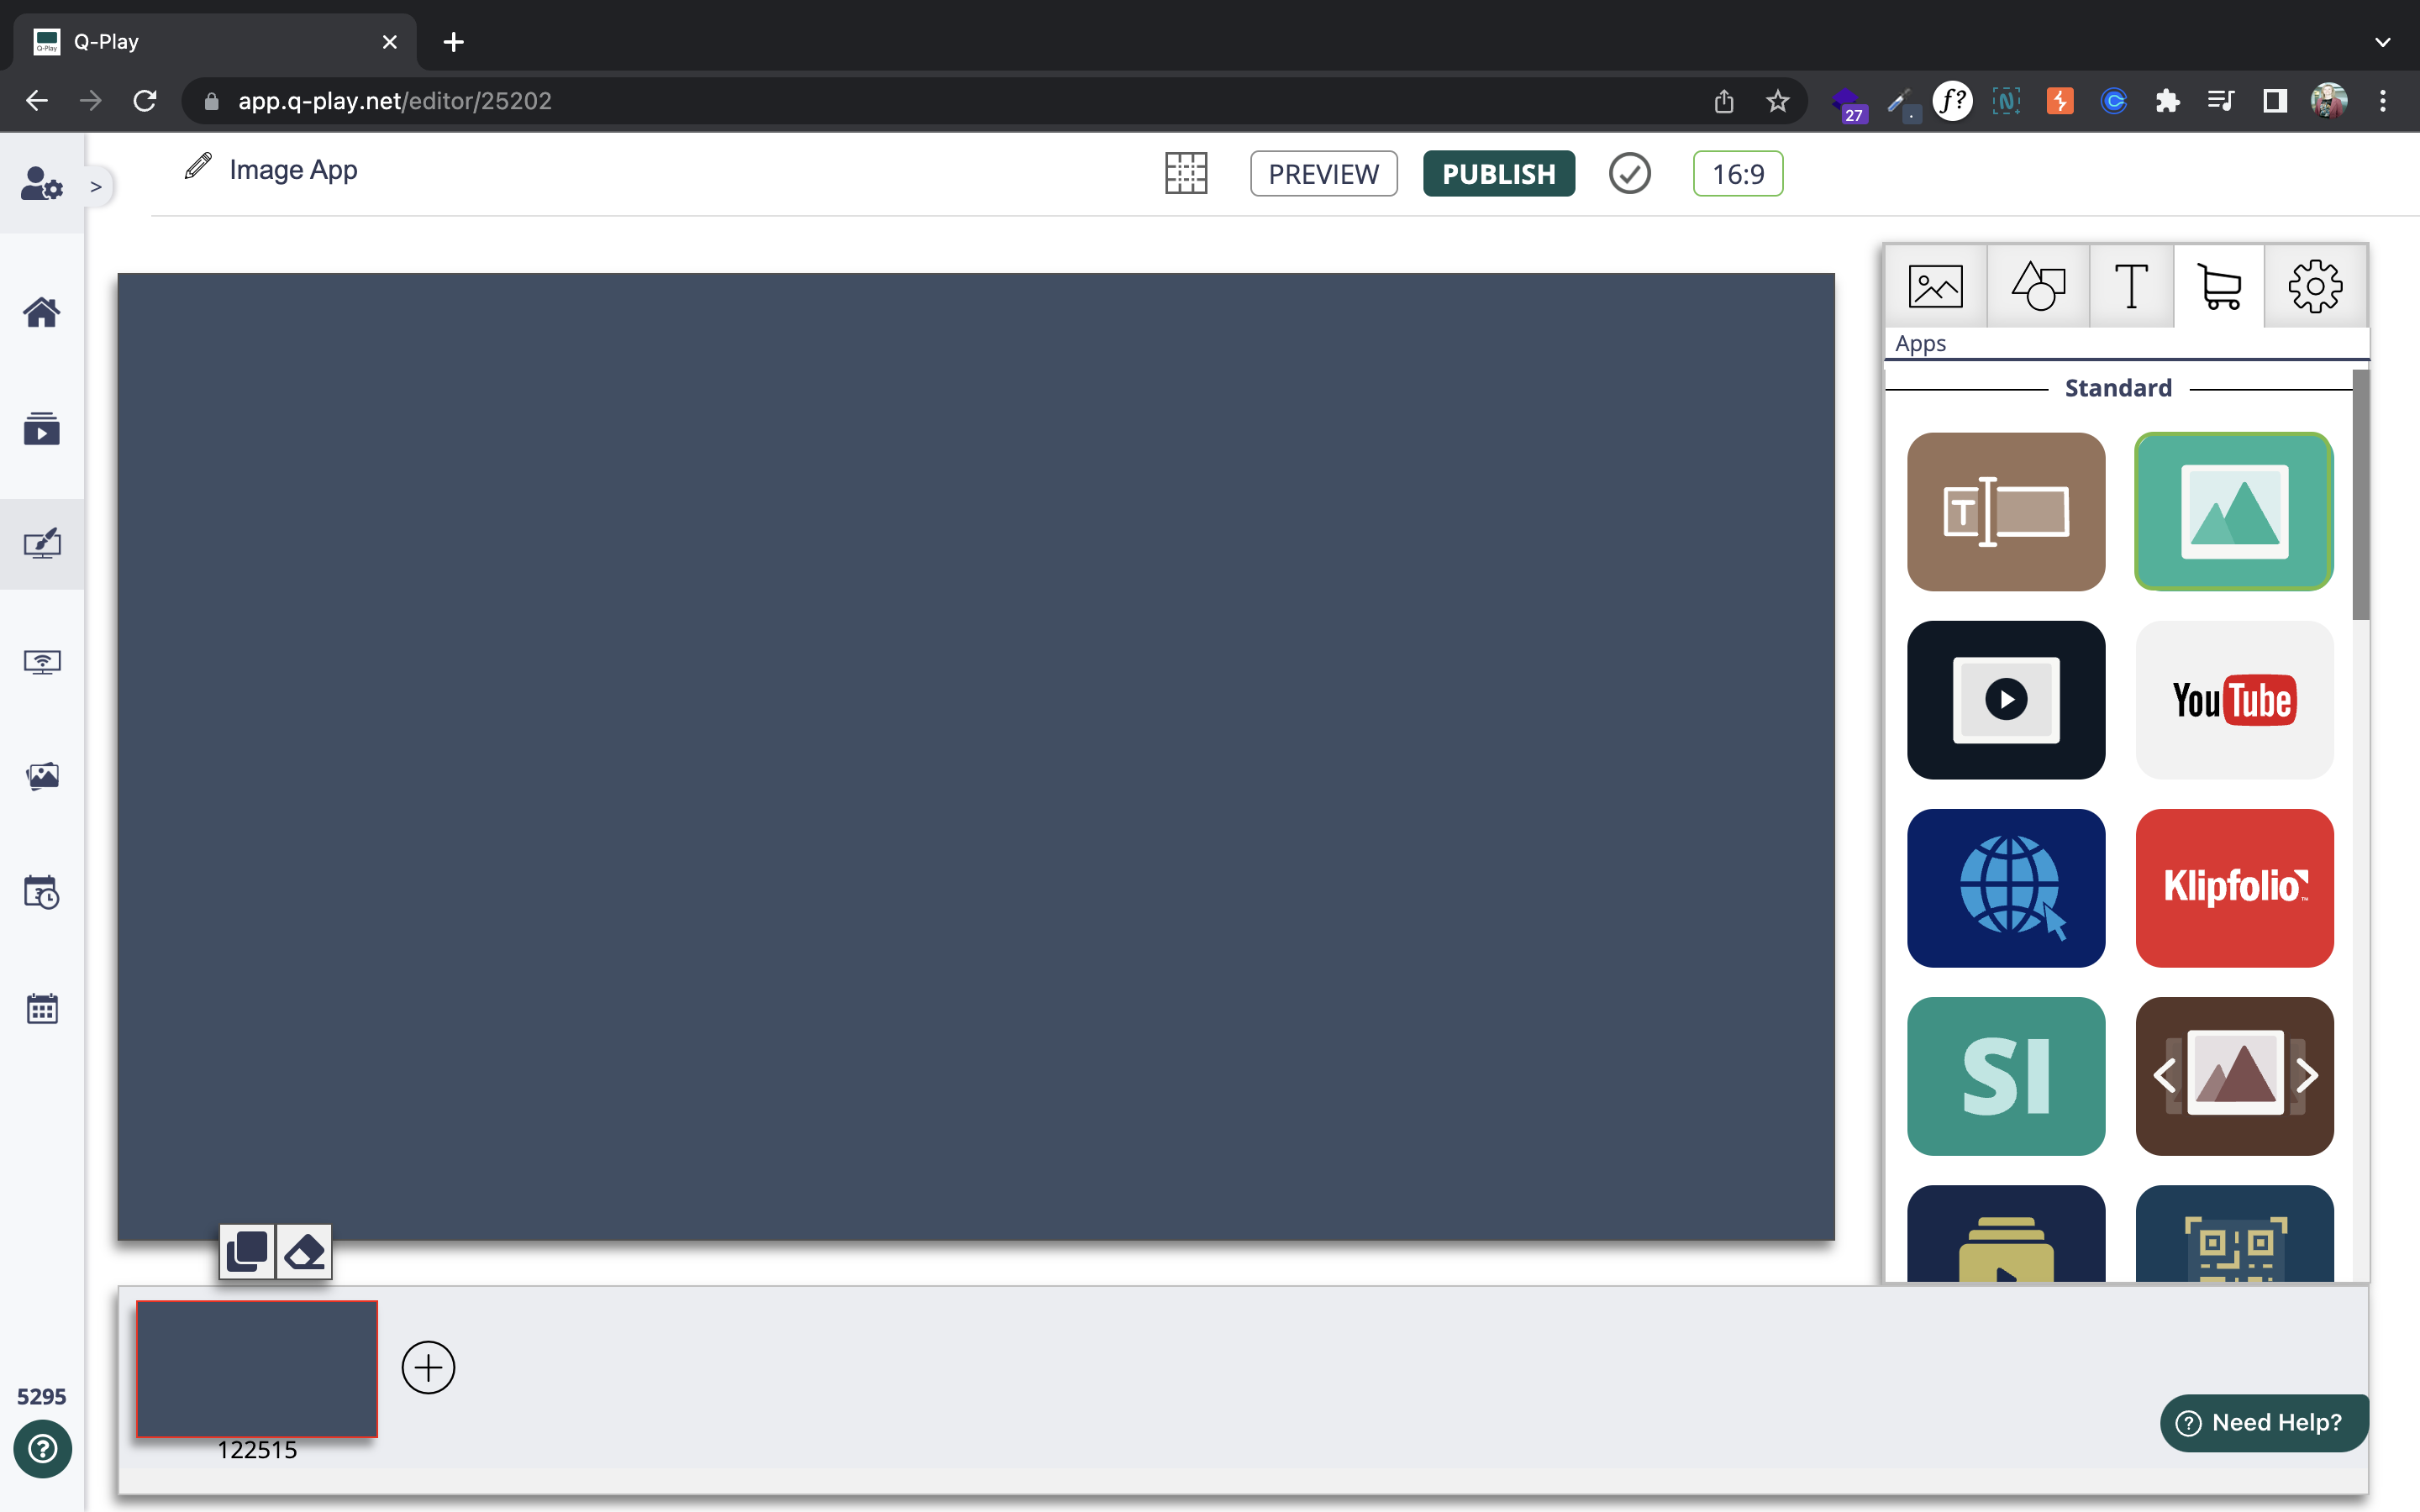Open the browser tab list chevron
The width and height of the screenshot is (2420, 1512).
[2383, 41]
